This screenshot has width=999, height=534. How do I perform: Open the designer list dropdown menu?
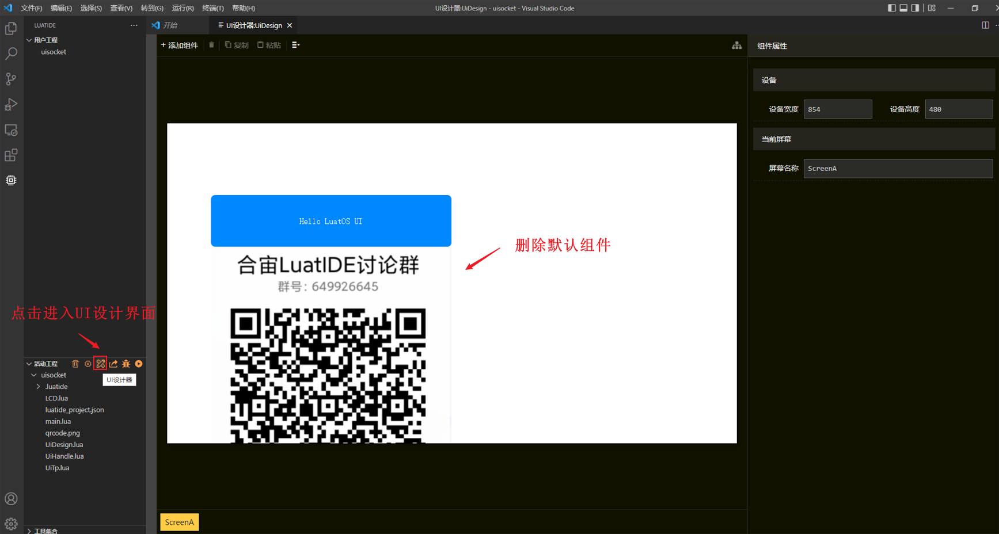(x=295, y=45)
